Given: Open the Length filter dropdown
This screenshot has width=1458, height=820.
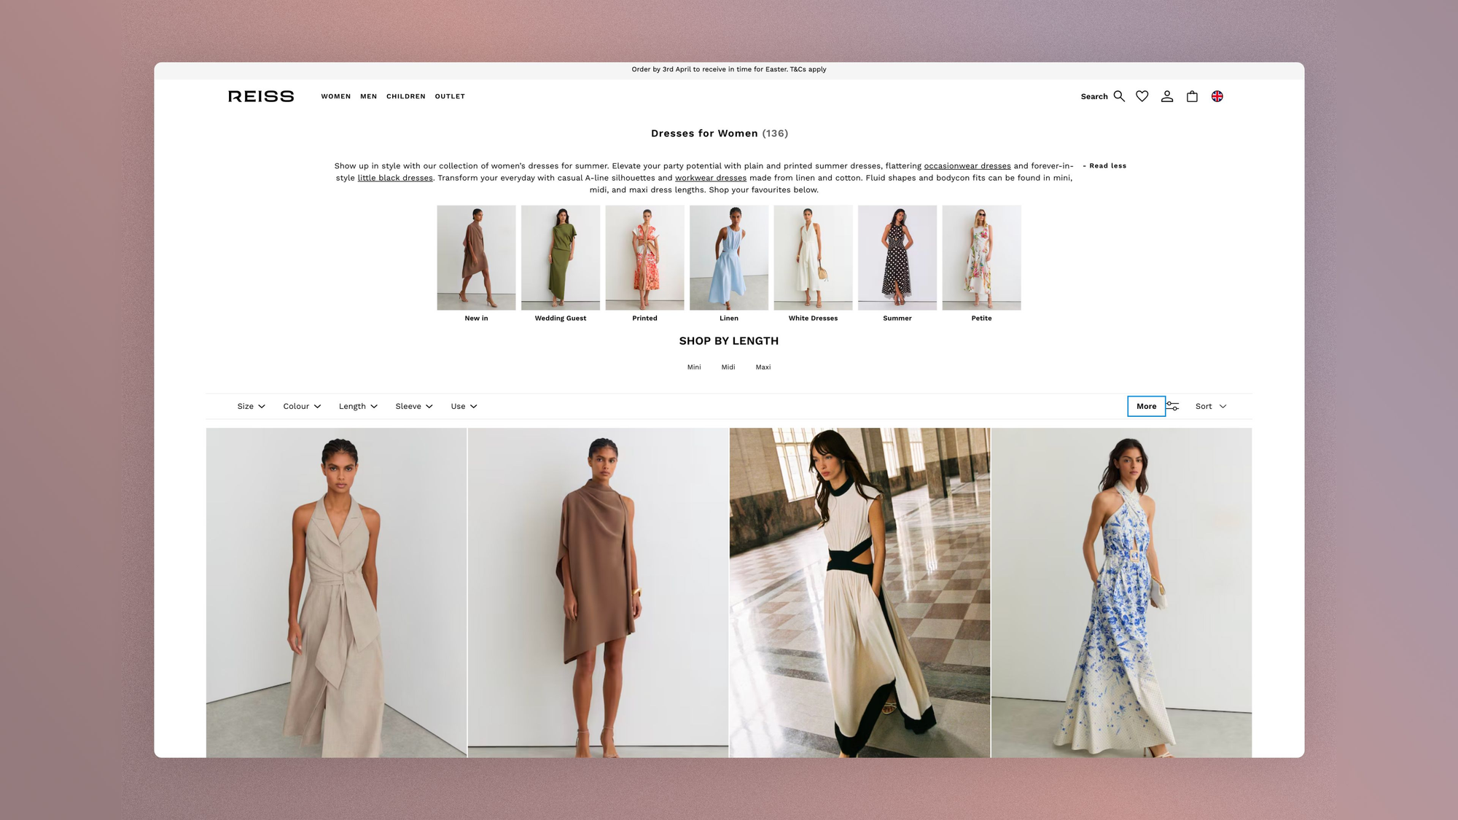Looking at the screenshot, I should (x=358, y=406).
